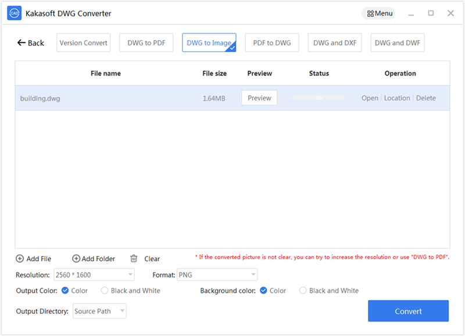Image resolution: width=465 pixels, height=336 pixels.
Task: Switch to the DWG and DXF tab
Action: pyautogui.click(x=335, y=42)
